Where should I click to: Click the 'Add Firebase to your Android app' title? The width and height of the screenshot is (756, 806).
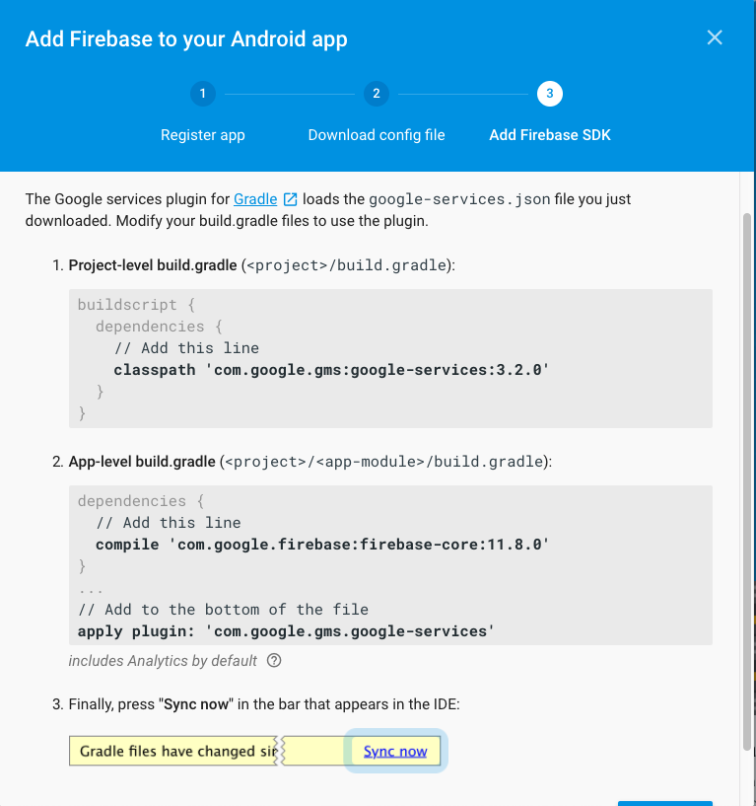tap(186, 39)
